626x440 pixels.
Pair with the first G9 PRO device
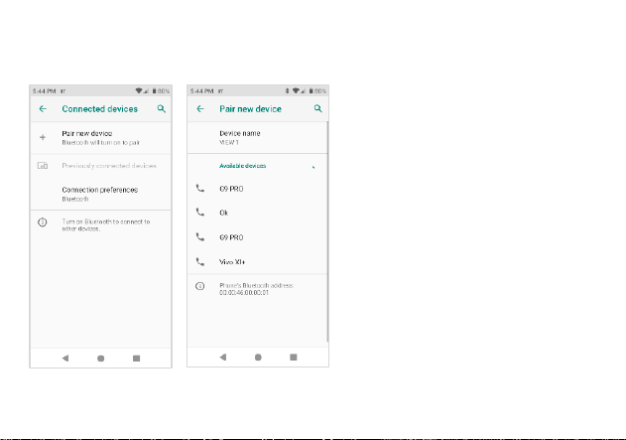[258, 189]
